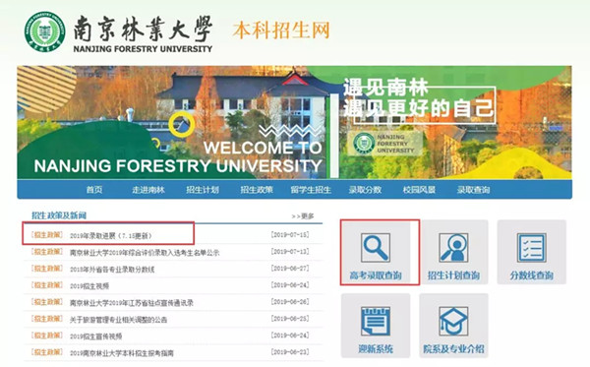Open the 院系及专业介绍 graduation cap icon
Viewport: 590px width, 367px height.
453,321
